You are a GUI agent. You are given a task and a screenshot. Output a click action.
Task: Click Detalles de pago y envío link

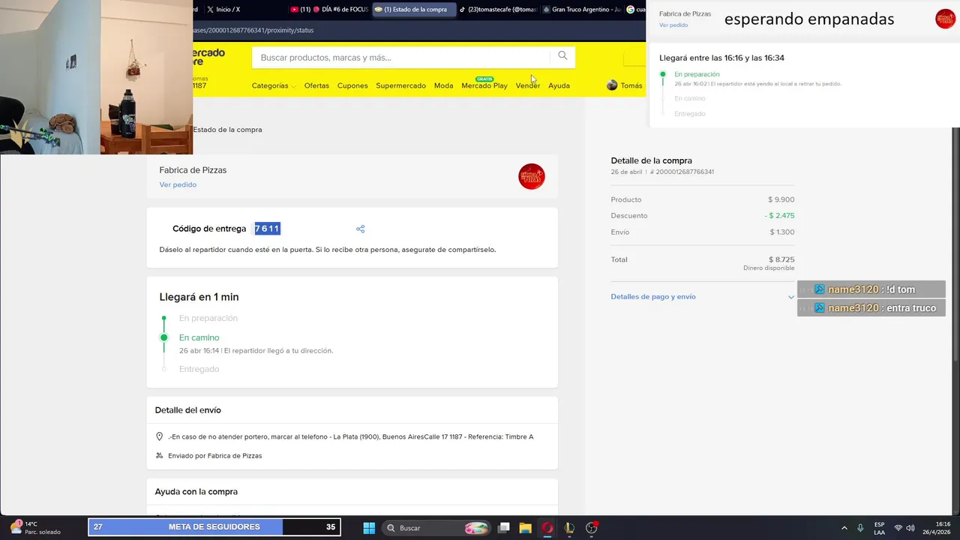653,297
